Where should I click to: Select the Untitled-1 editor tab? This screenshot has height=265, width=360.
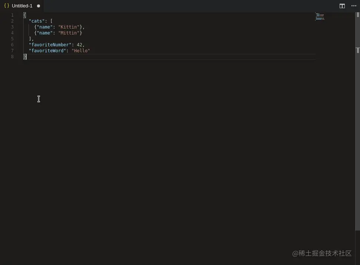(22, 6)
